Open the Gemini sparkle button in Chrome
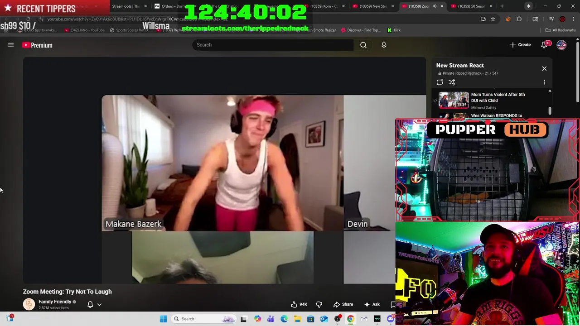 tap(528, 6)
